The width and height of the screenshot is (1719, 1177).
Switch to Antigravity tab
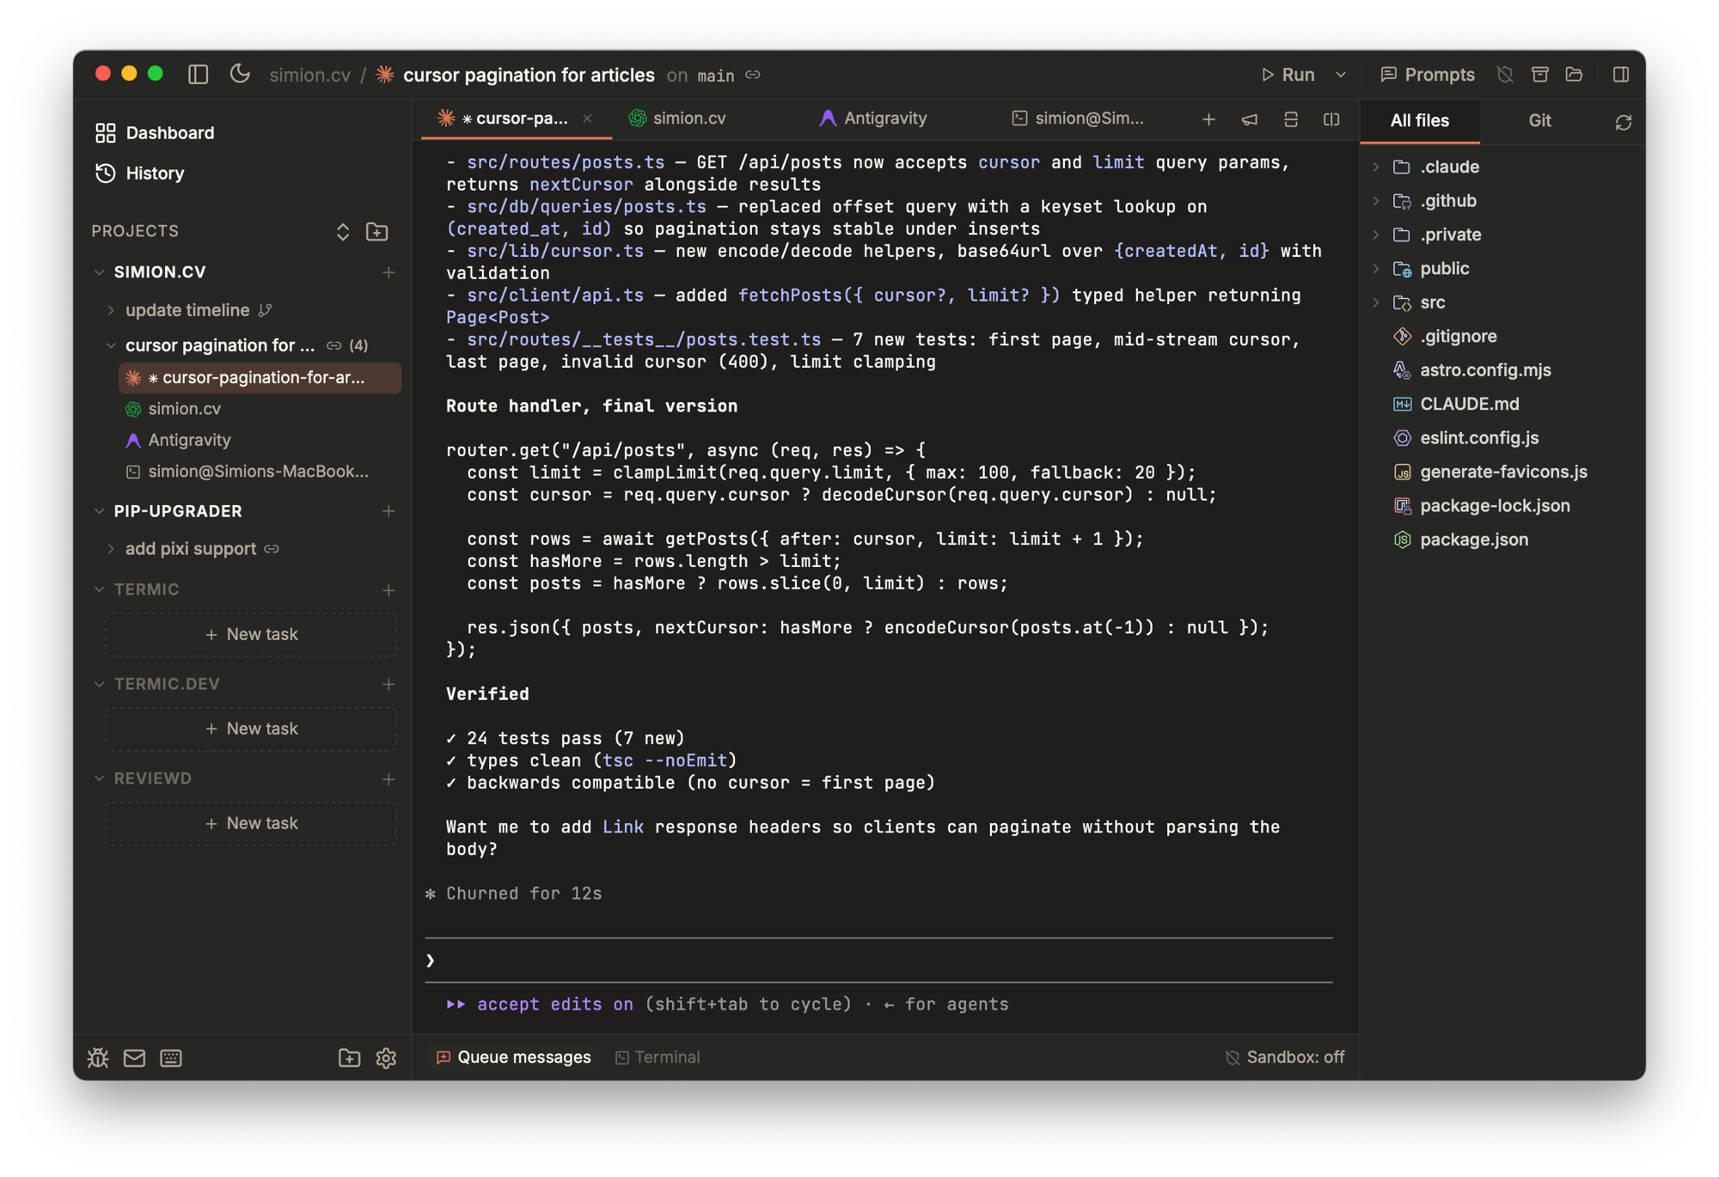(873, 119)
